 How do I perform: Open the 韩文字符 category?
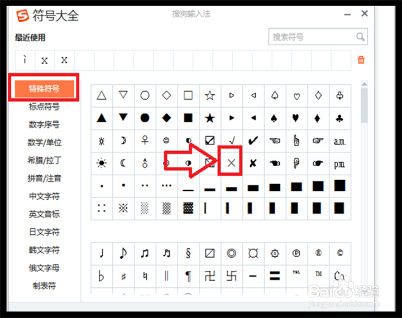pos(44,250)
